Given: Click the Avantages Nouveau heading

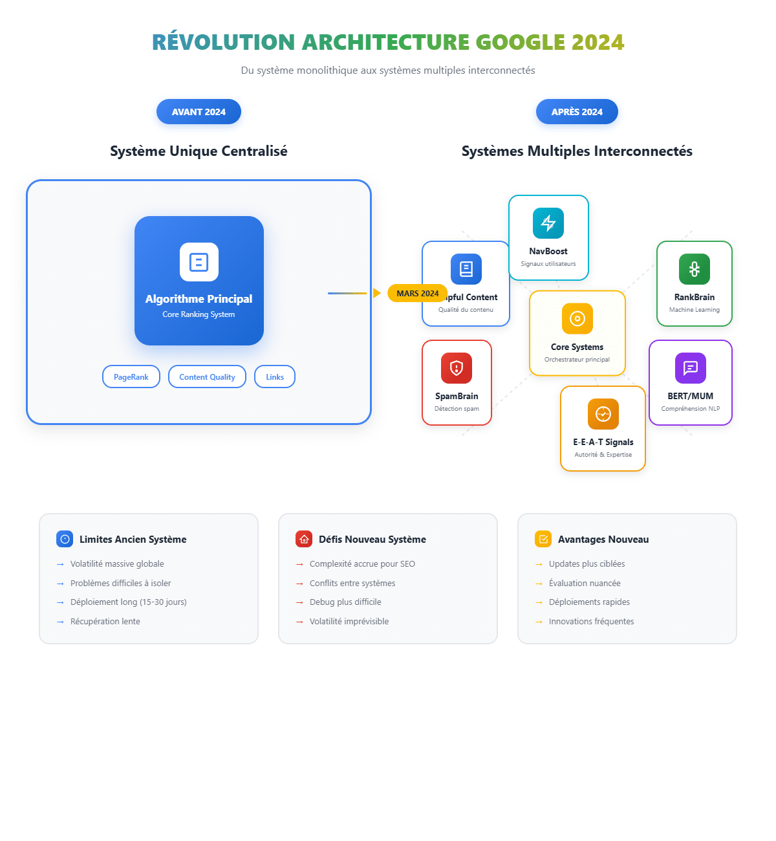Looking at the screenshot, I should coord(603,539).
